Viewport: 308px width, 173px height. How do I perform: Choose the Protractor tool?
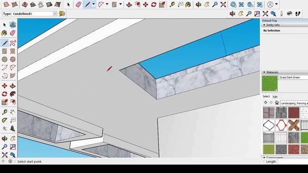coord(4,120)
